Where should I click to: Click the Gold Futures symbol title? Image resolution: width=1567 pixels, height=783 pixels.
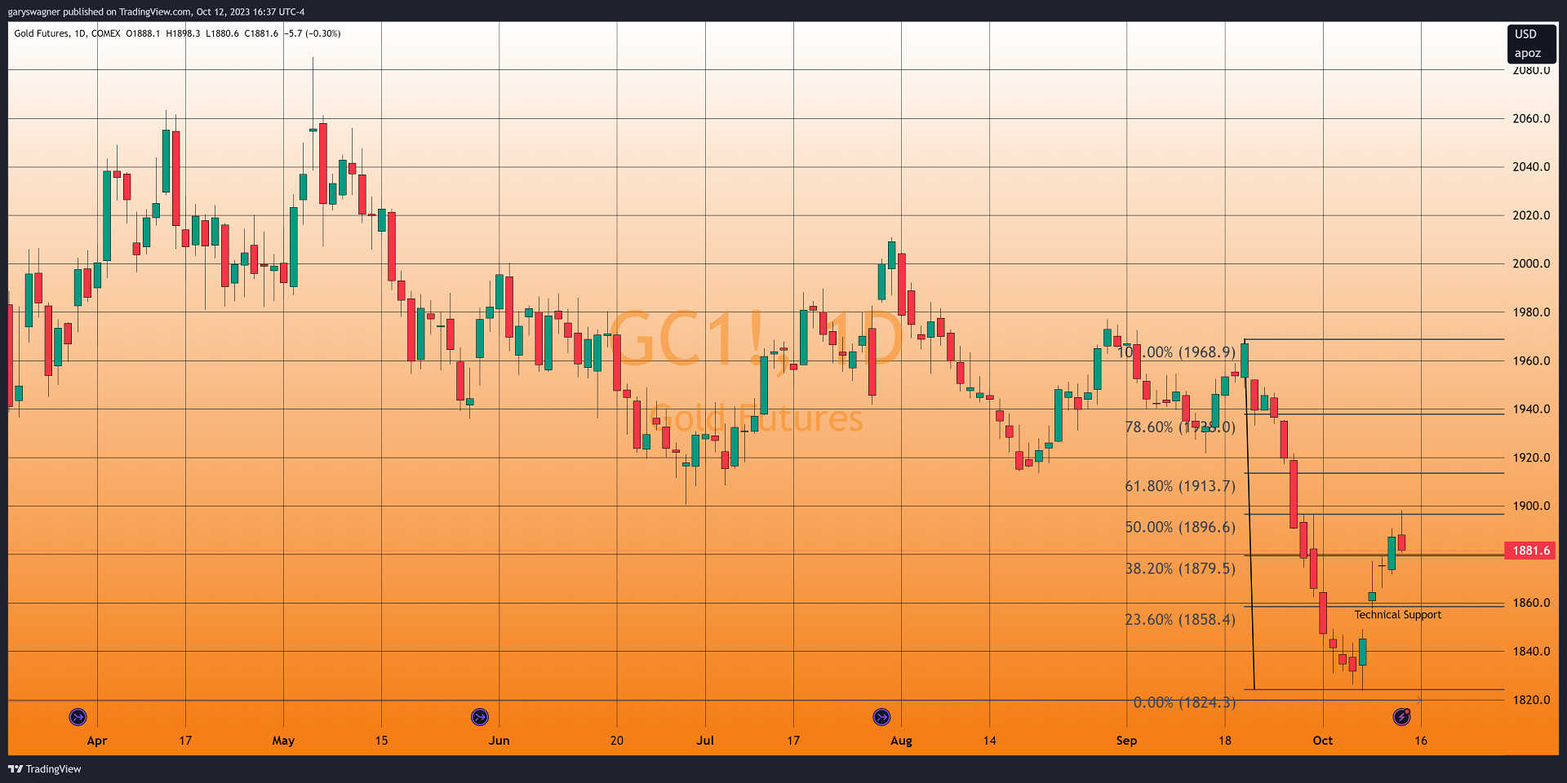pos(42,33)
